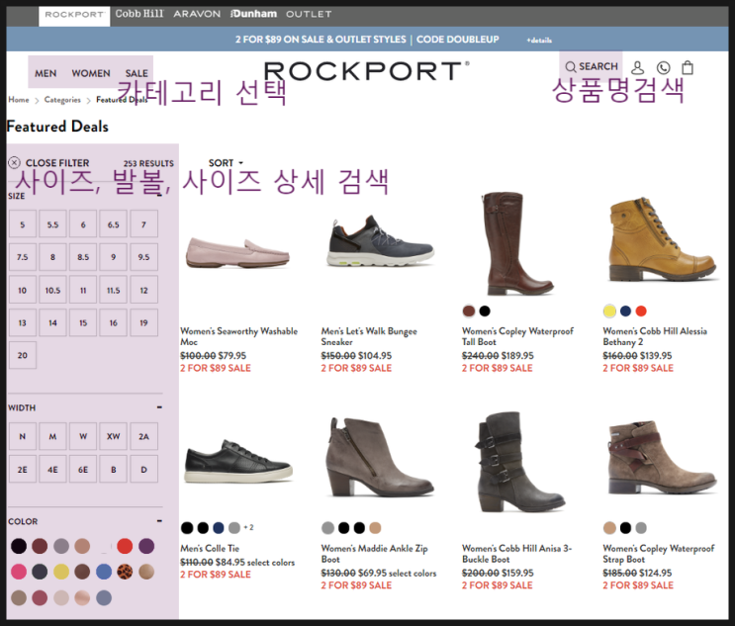
Task: Click the +details promo link
Action: 539,41
